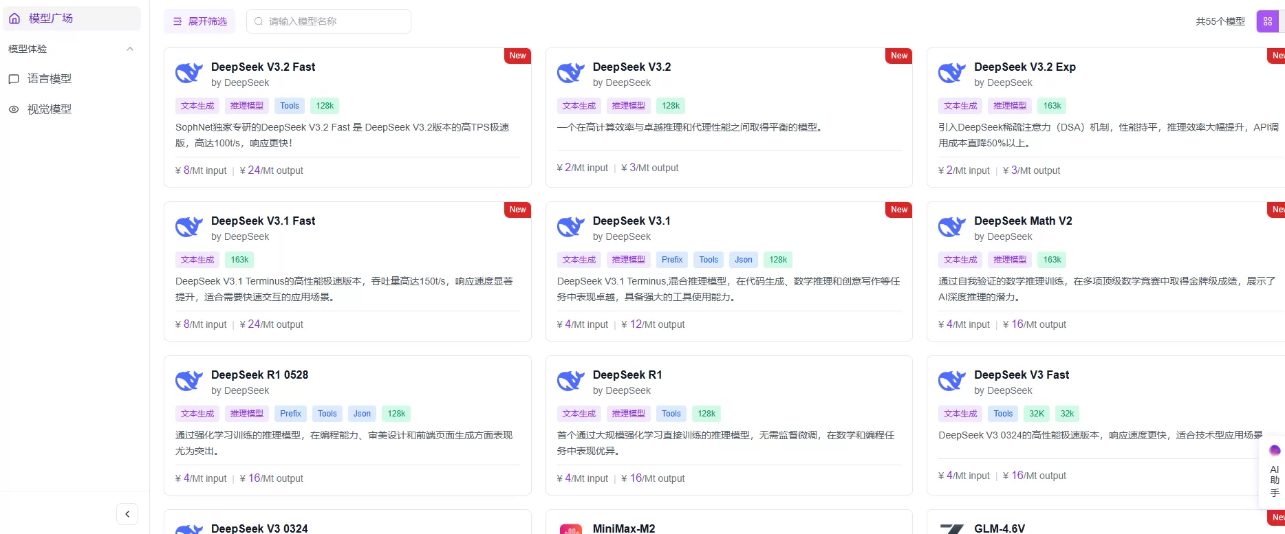Click the Json tag on DeepSeek V3.1
1285x534 pixels.
[744, 260]
